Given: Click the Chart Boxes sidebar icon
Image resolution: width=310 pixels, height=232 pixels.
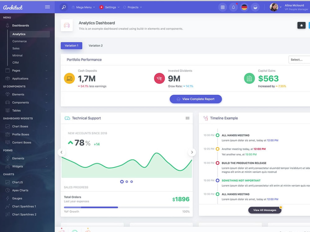Looking at the screenshot, I should [x=7, y=126].
